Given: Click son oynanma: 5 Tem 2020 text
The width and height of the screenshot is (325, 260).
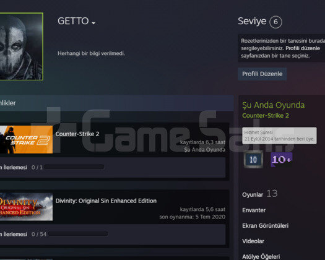Looking at the screenshot, I should pos(192,217).
